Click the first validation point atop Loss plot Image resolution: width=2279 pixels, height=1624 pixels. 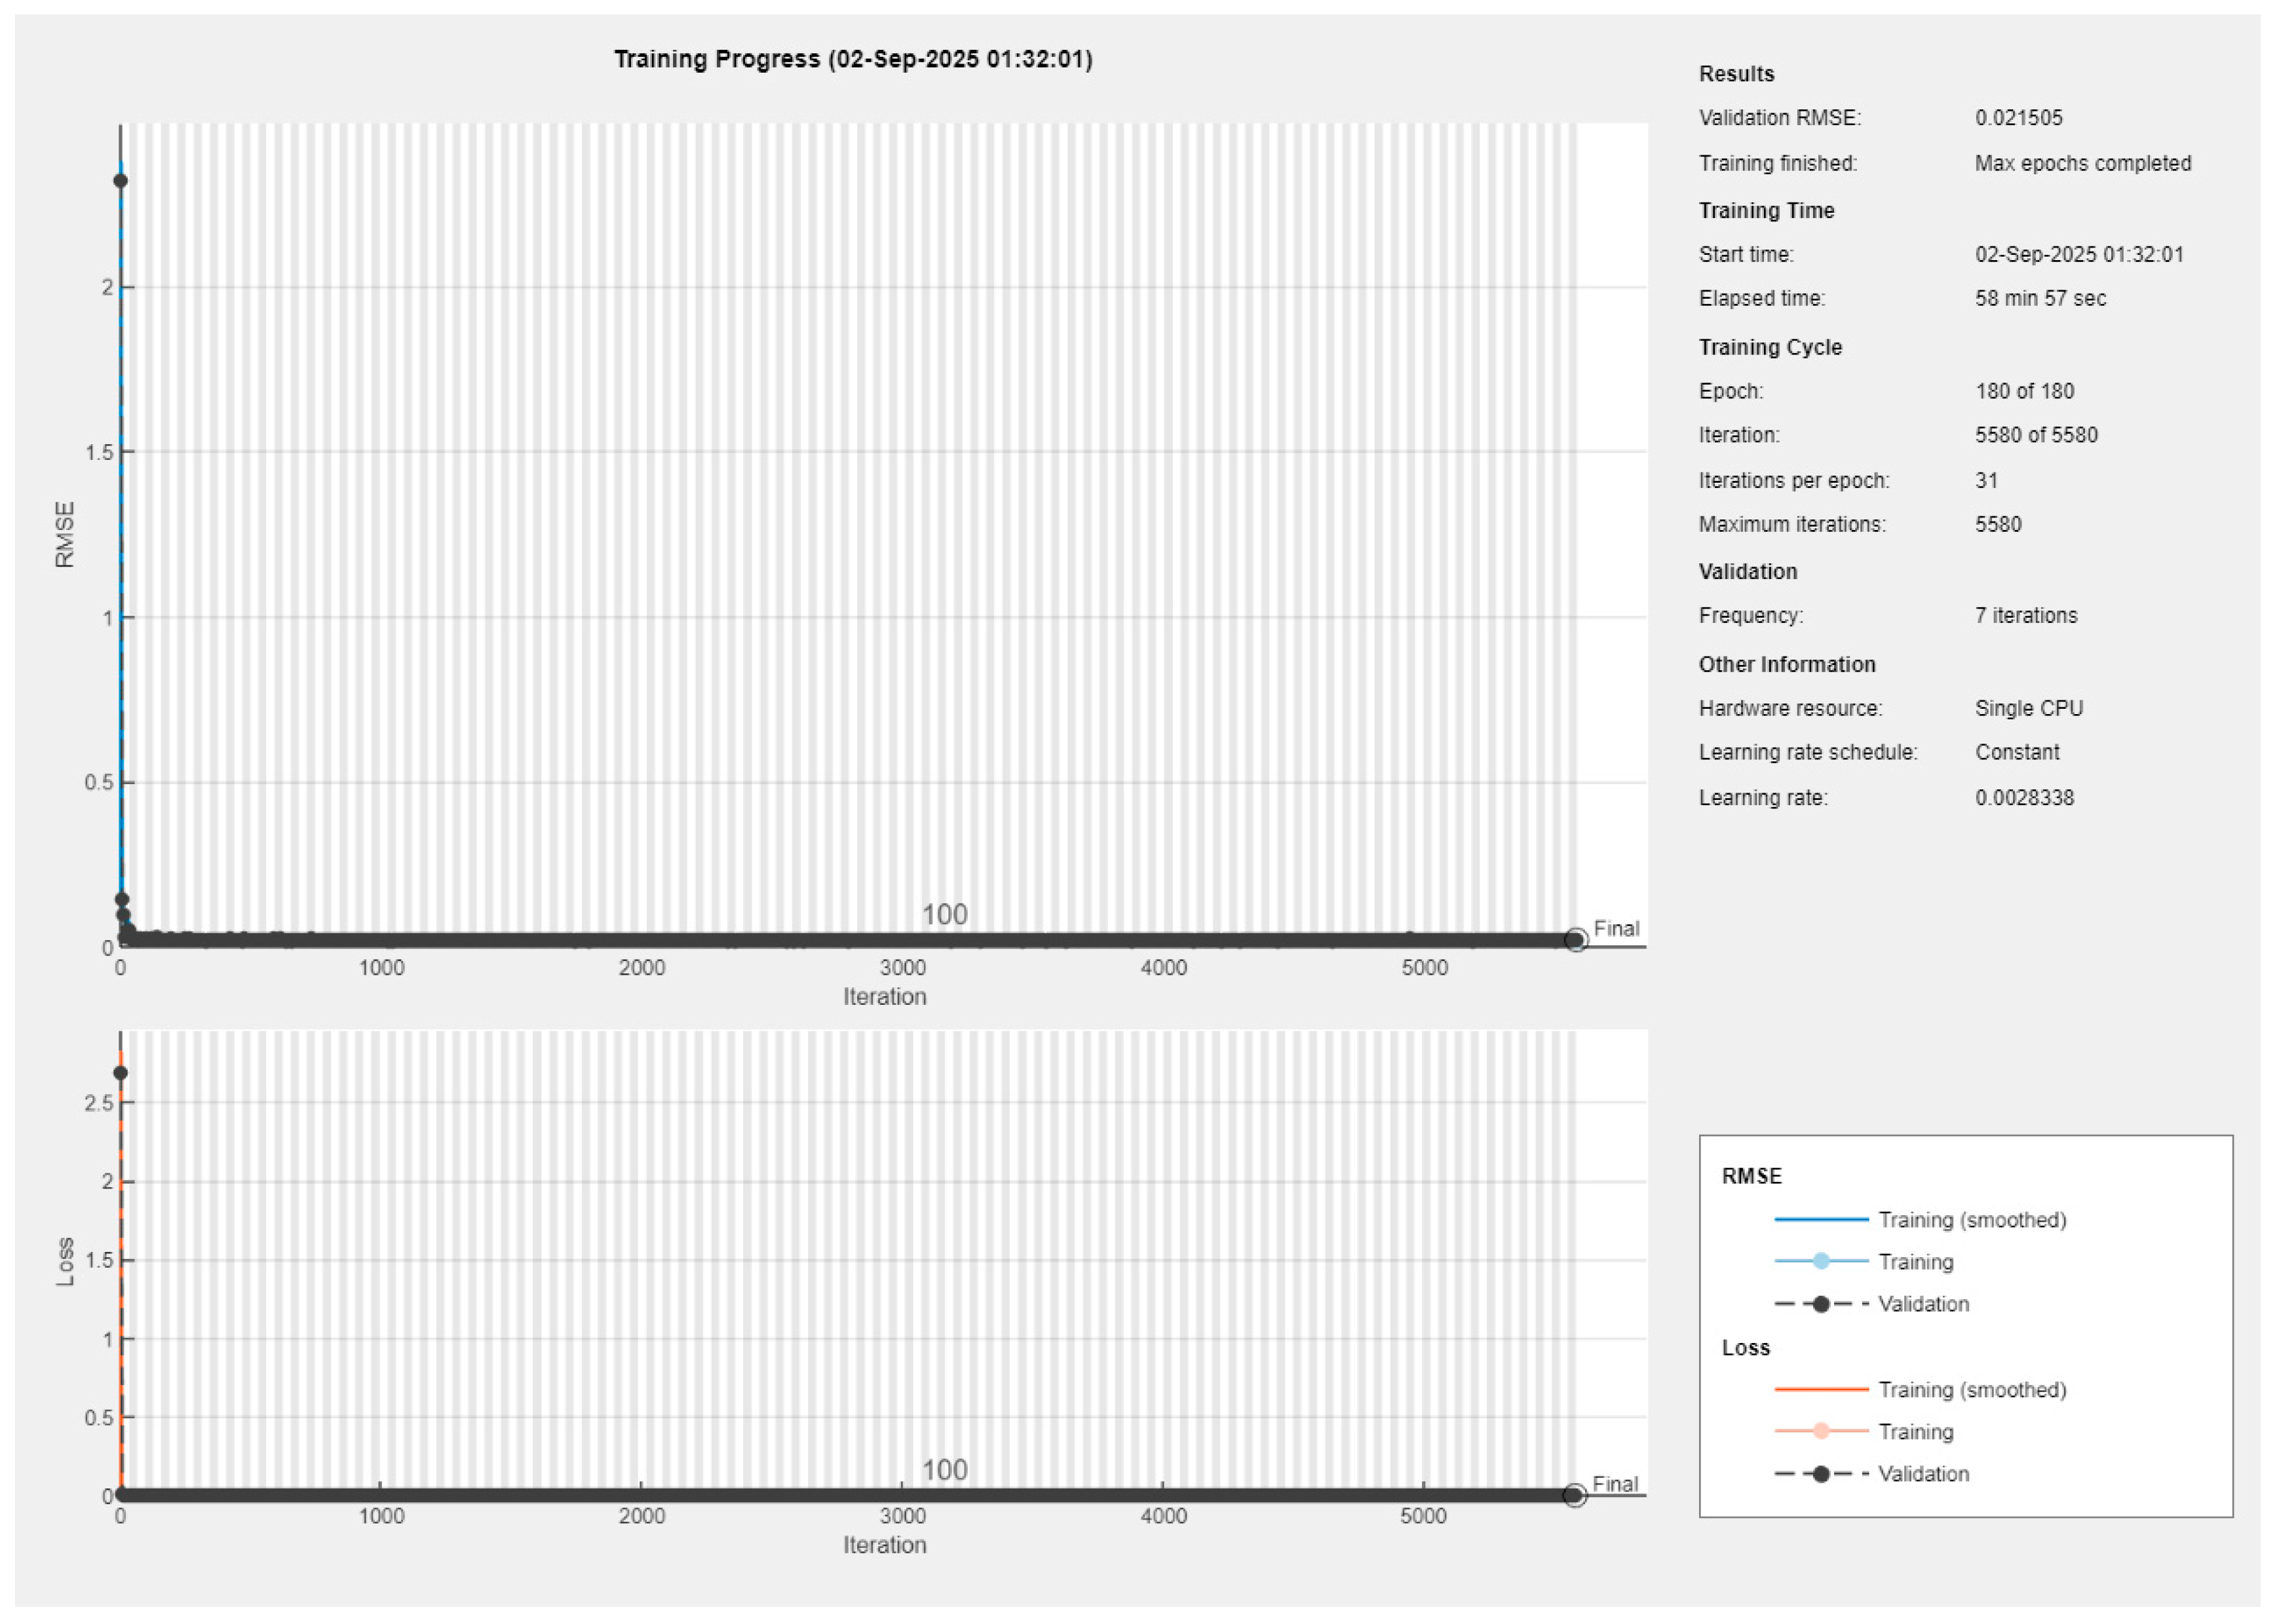click(120, 1073)
